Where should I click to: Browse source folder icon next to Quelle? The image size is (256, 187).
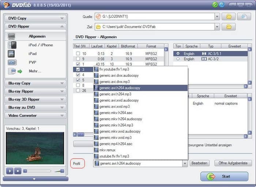[x=229, y=16]
